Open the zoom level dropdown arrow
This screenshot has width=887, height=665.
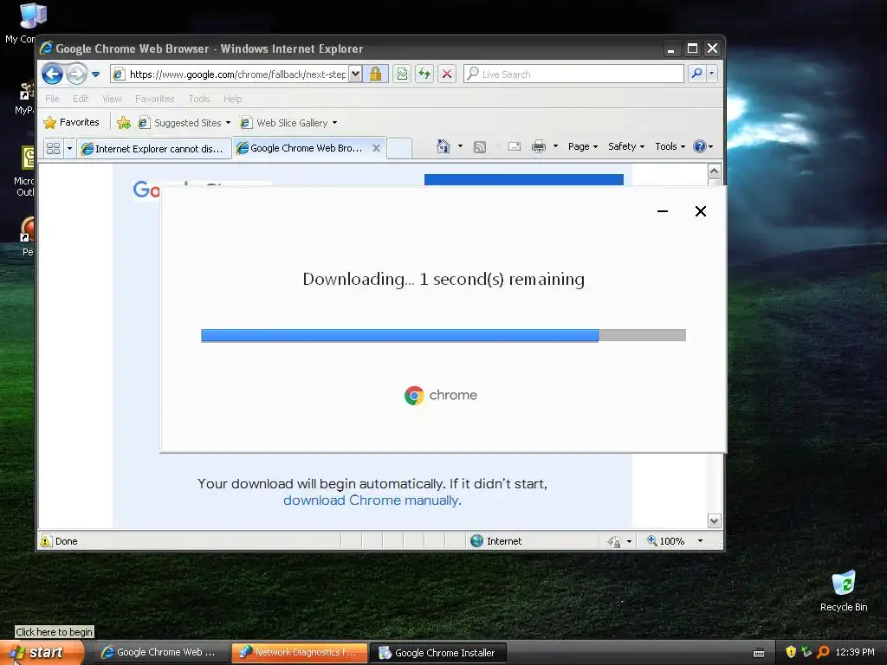[x=700, y=541]
